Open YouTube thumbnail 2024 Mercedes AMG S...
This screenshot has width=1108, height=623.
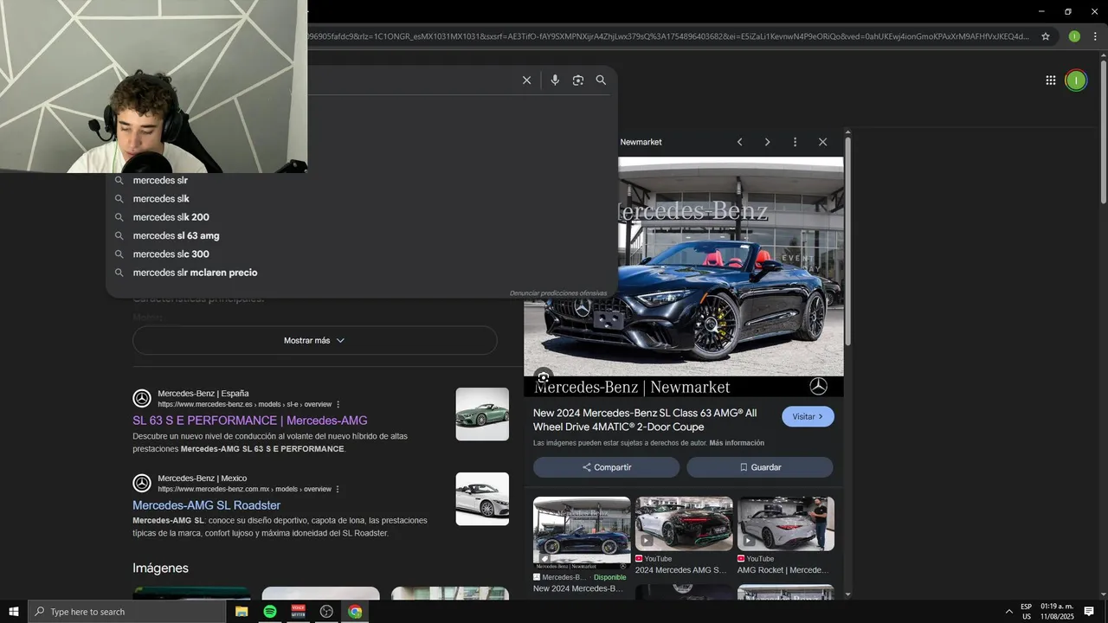click(684, 523)
